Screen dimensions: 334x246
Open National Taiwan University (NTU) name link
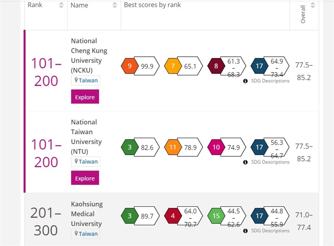pos(86,137)
